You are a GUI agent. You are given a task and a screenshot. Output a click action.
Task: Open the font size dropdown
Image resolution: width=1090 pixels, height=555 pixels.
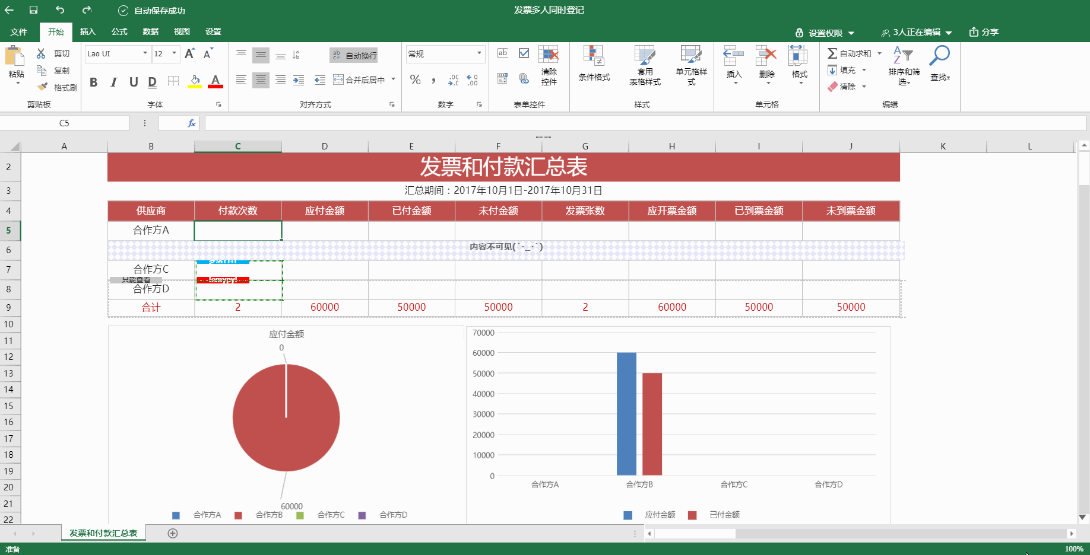(173, 54)
